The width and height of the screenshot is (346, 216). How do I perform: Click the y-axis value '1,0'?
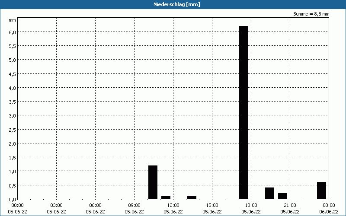pyautogui.click(x=13, y=172)
